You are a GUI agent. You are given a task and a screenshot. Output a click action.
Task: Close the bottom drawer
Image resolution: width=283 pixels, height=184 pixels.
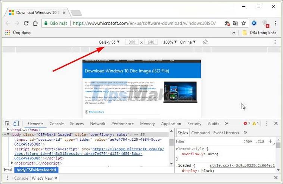[276, 178]
